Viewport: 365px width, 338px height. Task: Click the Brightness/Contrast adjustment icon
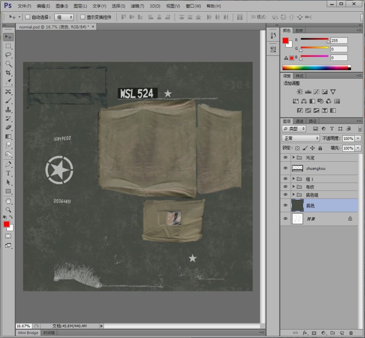pyautogui.click(x=299, y=92)
